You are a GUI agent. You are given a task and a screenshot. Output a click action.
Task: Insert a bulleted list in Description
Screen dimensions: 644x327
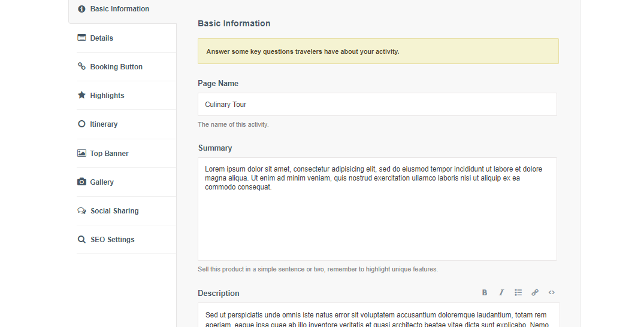518,293
